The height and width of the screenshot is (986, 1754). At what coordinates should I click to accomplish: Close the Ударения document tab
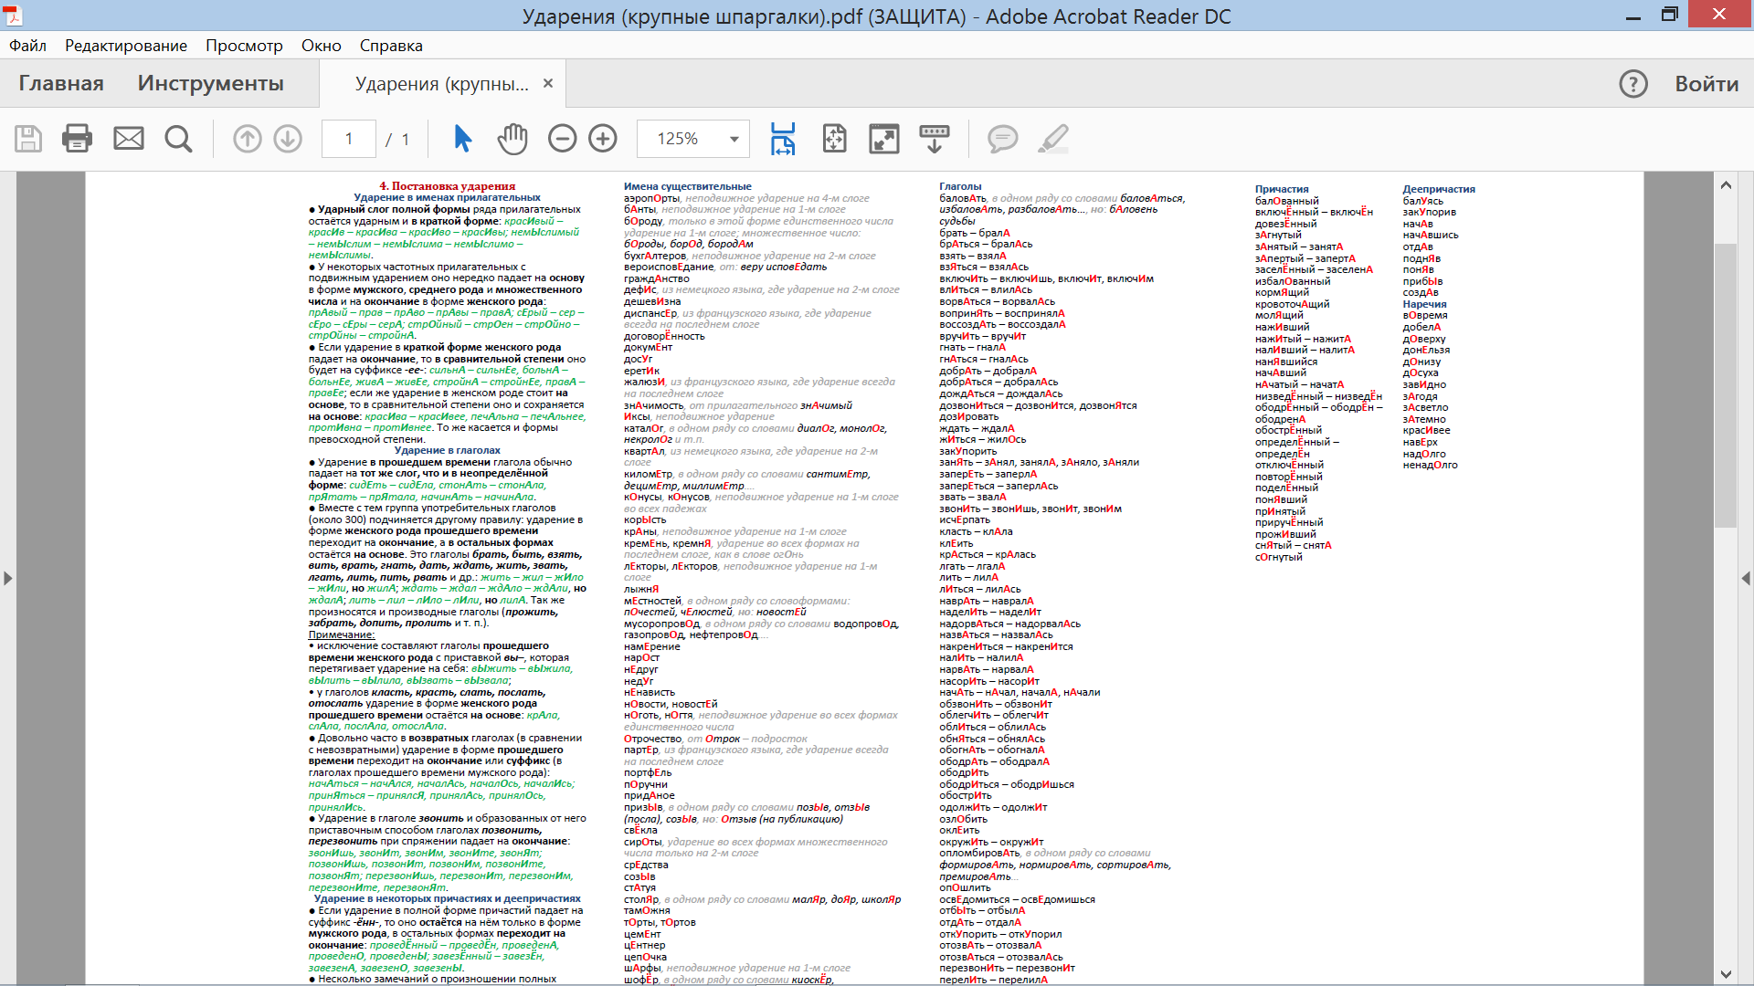[x=548, y=83]
